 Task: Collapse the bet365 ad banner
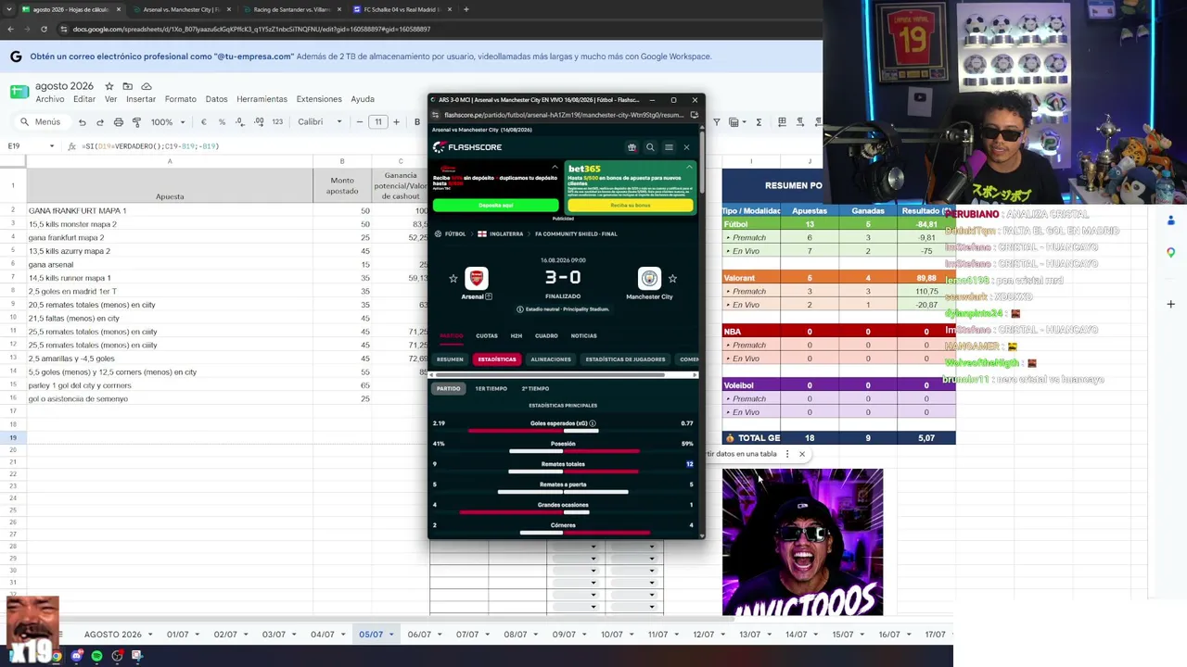point(689,167)
